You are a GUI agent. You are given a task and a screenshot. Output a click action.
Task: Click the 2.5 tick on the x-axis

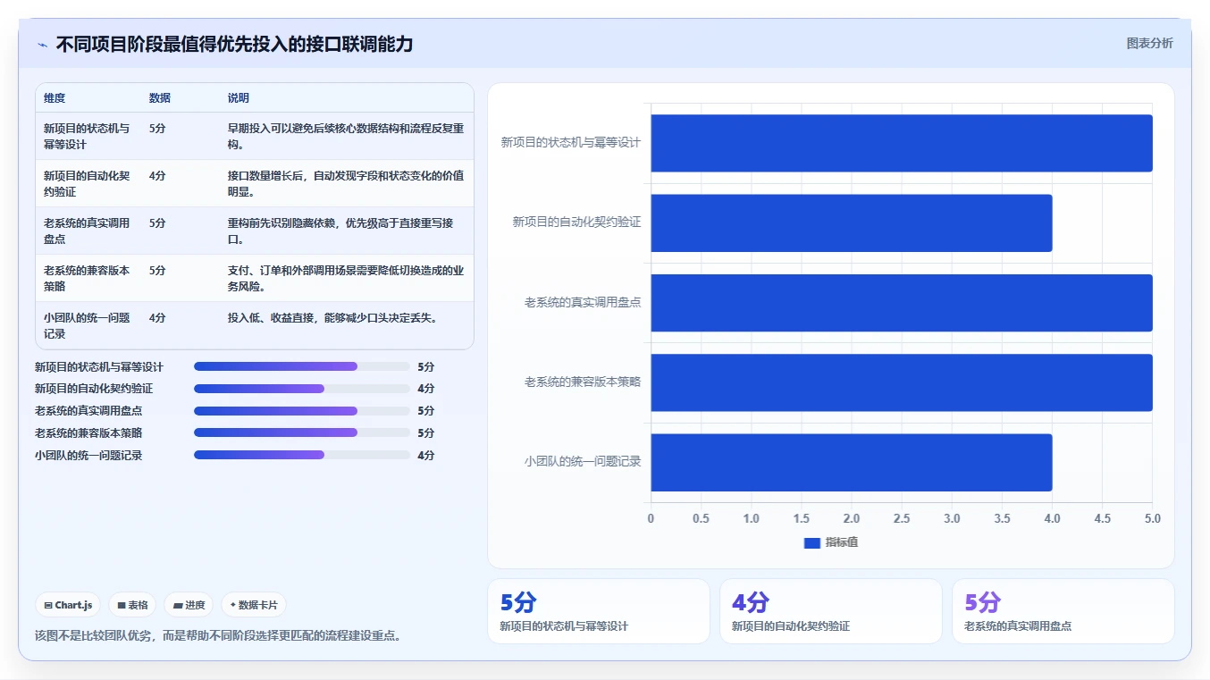click(902, 518)
